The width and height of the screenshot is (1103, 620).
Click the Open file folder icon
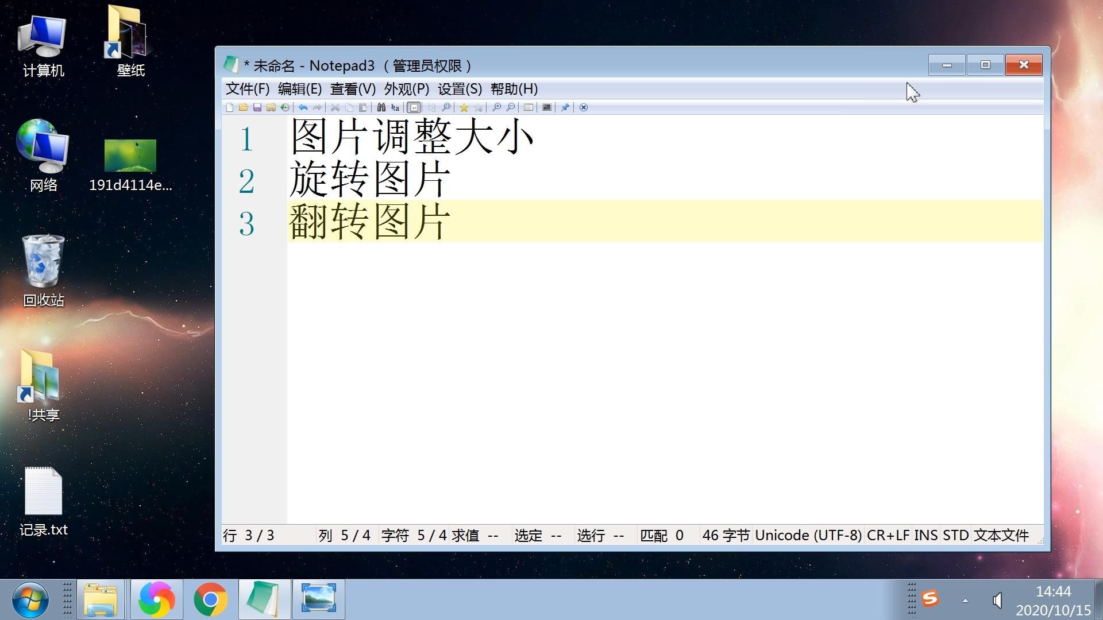click(244, 107)
